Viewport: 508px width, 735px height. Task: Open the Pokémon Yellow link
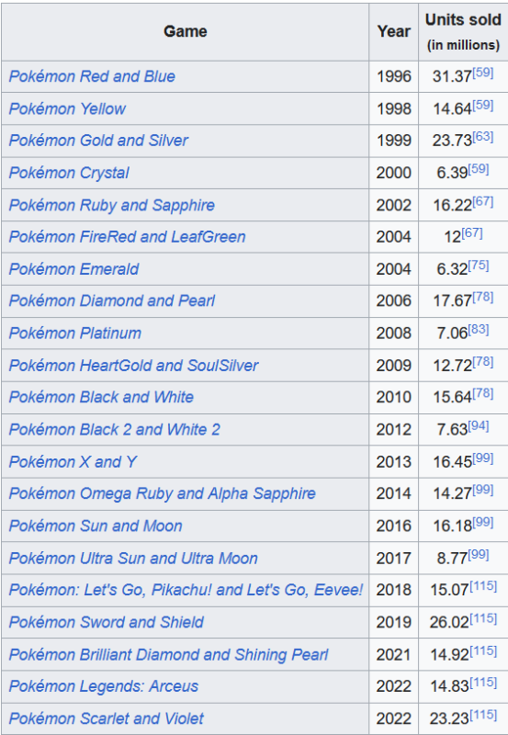67,108
